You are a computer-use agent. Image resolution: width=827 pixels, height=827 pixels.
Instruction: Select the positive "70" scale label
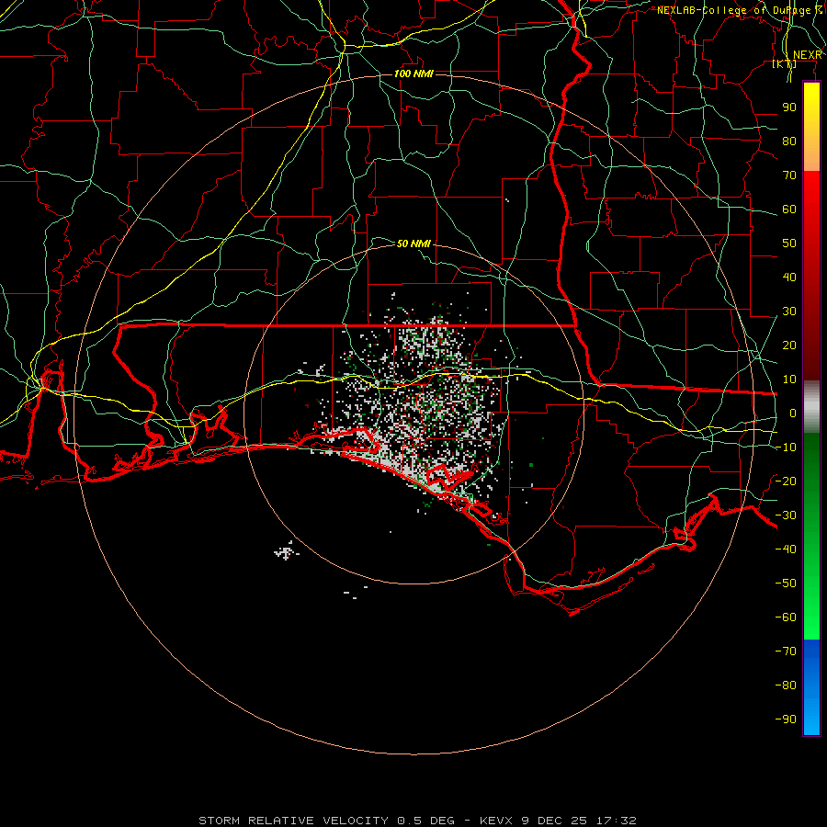click(789, 176)
